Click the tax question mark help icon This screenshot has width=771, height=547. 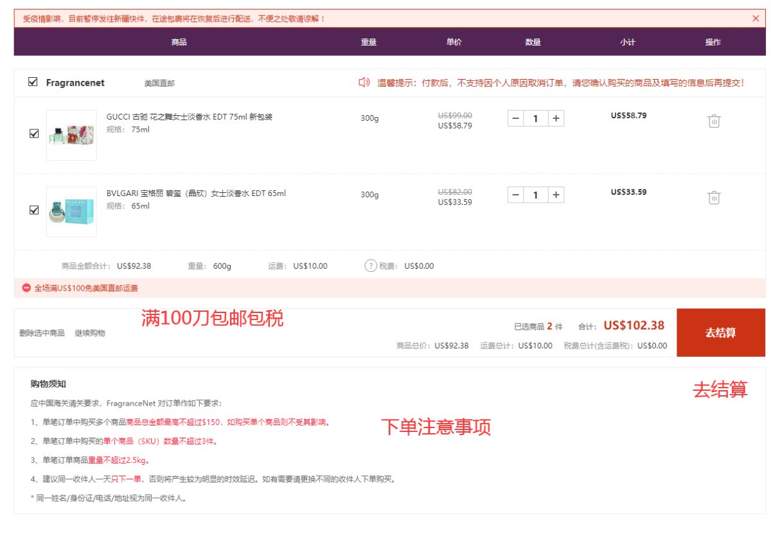click(371, 265)
